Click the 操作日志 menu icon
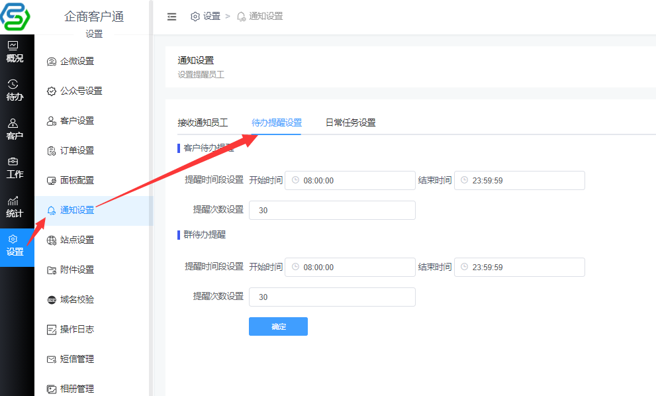This screenshot has width=656, height=396. (x=51, y=329)
